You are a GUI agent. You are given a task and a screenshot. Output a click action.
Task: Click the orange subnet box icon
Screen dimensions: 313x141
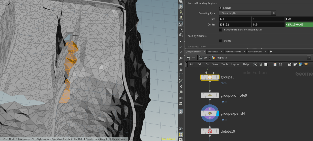click(306, 64)
